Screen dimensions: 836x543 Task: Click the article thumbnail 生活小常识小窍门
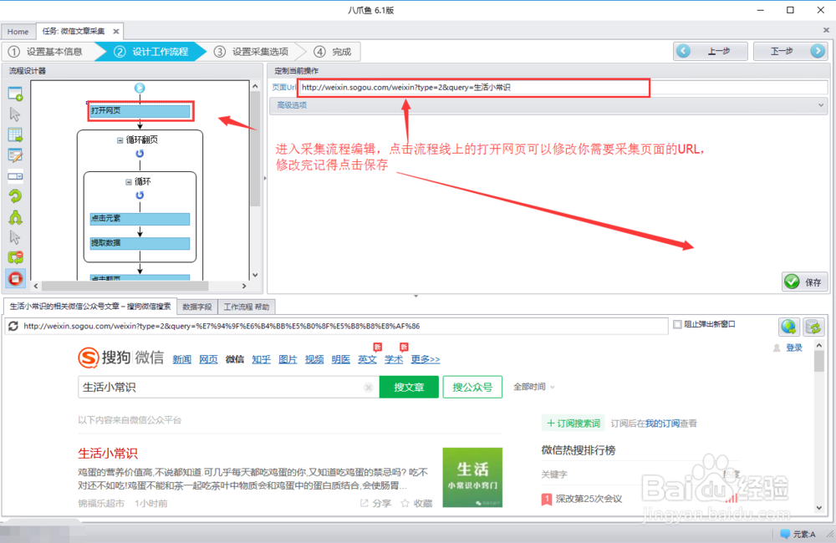click(472, 478)
